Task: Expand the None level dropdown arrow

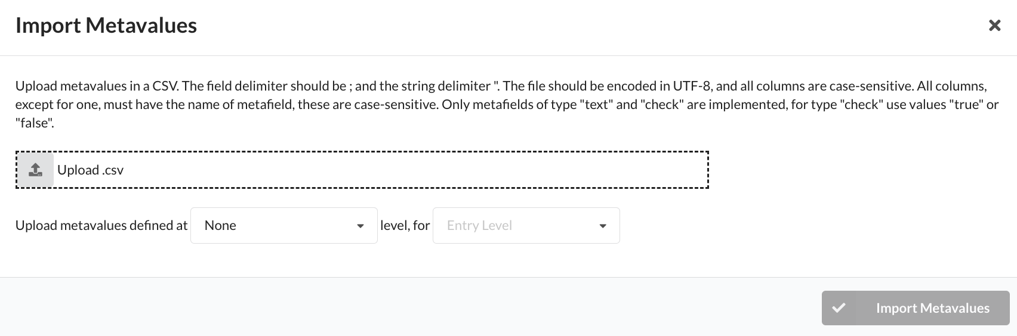Action: click(360, 226)
